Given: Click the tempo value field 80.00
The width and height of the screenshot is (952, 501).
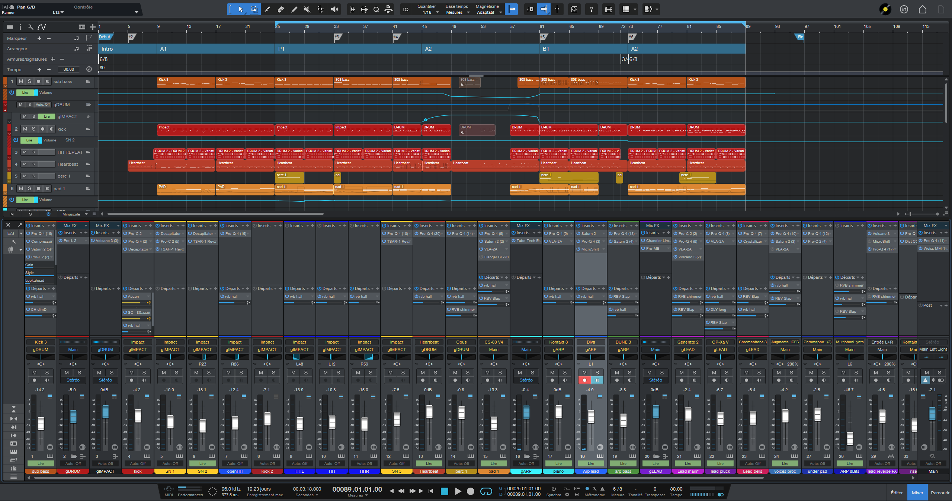Looking at the screenshot, I should tap(69, 69).
